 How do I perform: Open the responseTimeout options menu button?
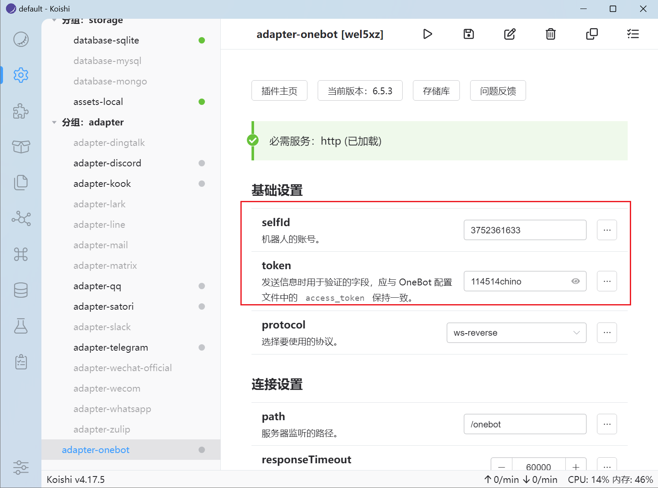(x=607, y=465)
